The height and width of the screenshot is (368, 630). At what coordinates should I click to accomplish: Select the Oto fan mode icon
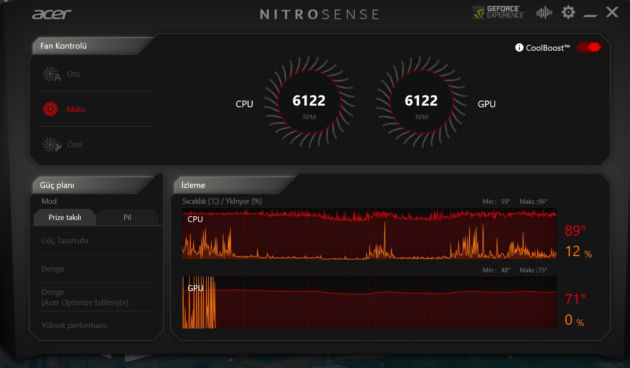(x=52, y=74)
